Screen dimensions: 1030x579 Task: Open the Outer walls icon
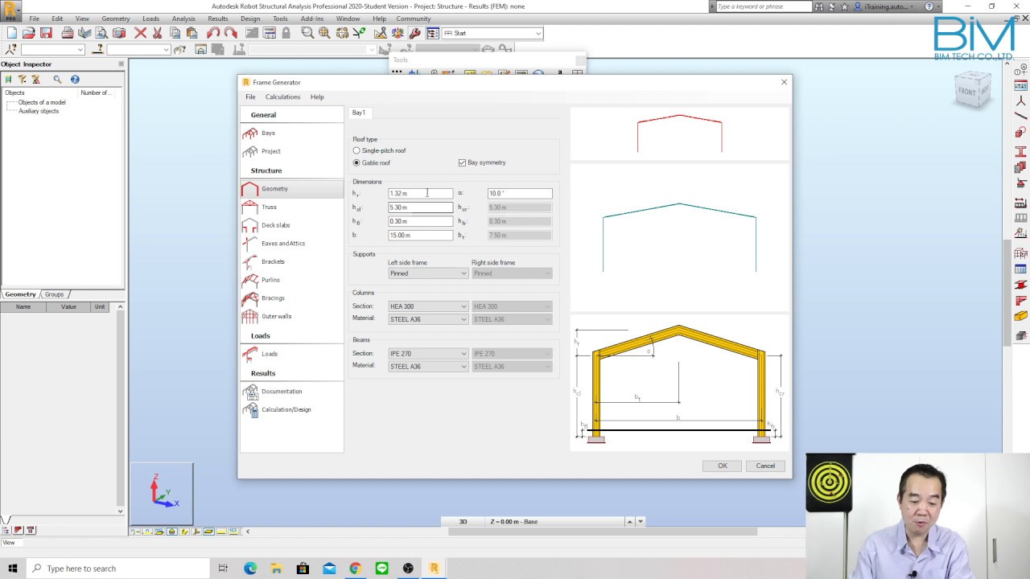click(x=250, y=316)
